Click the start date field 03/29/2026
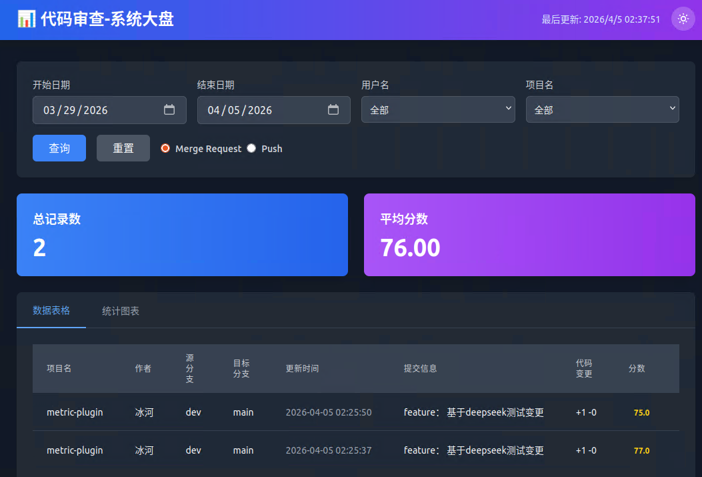This screenshot has width=702, height=477. (x=109, y=109)
